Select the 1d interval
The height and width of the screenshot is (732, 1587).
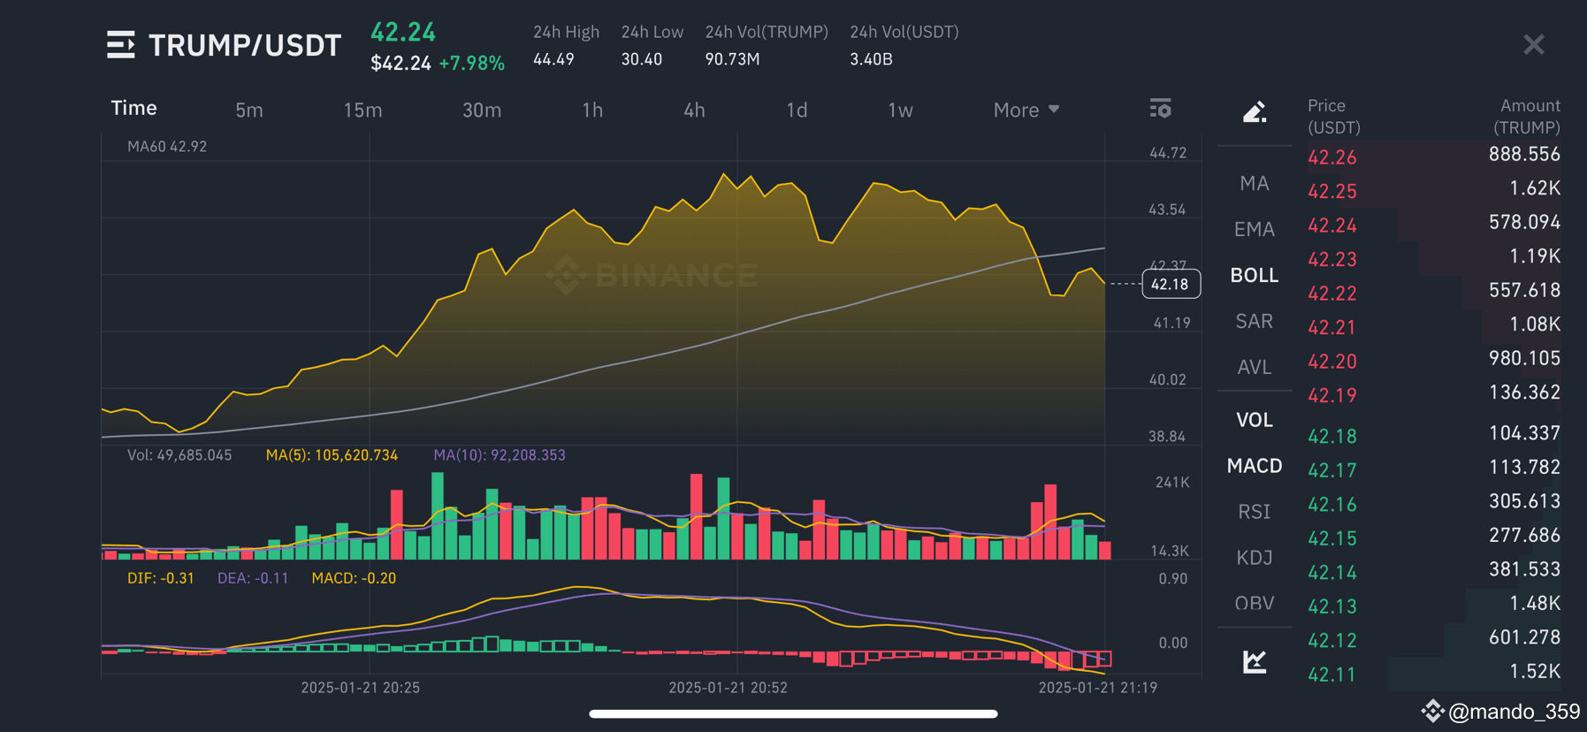click(797, 110)
